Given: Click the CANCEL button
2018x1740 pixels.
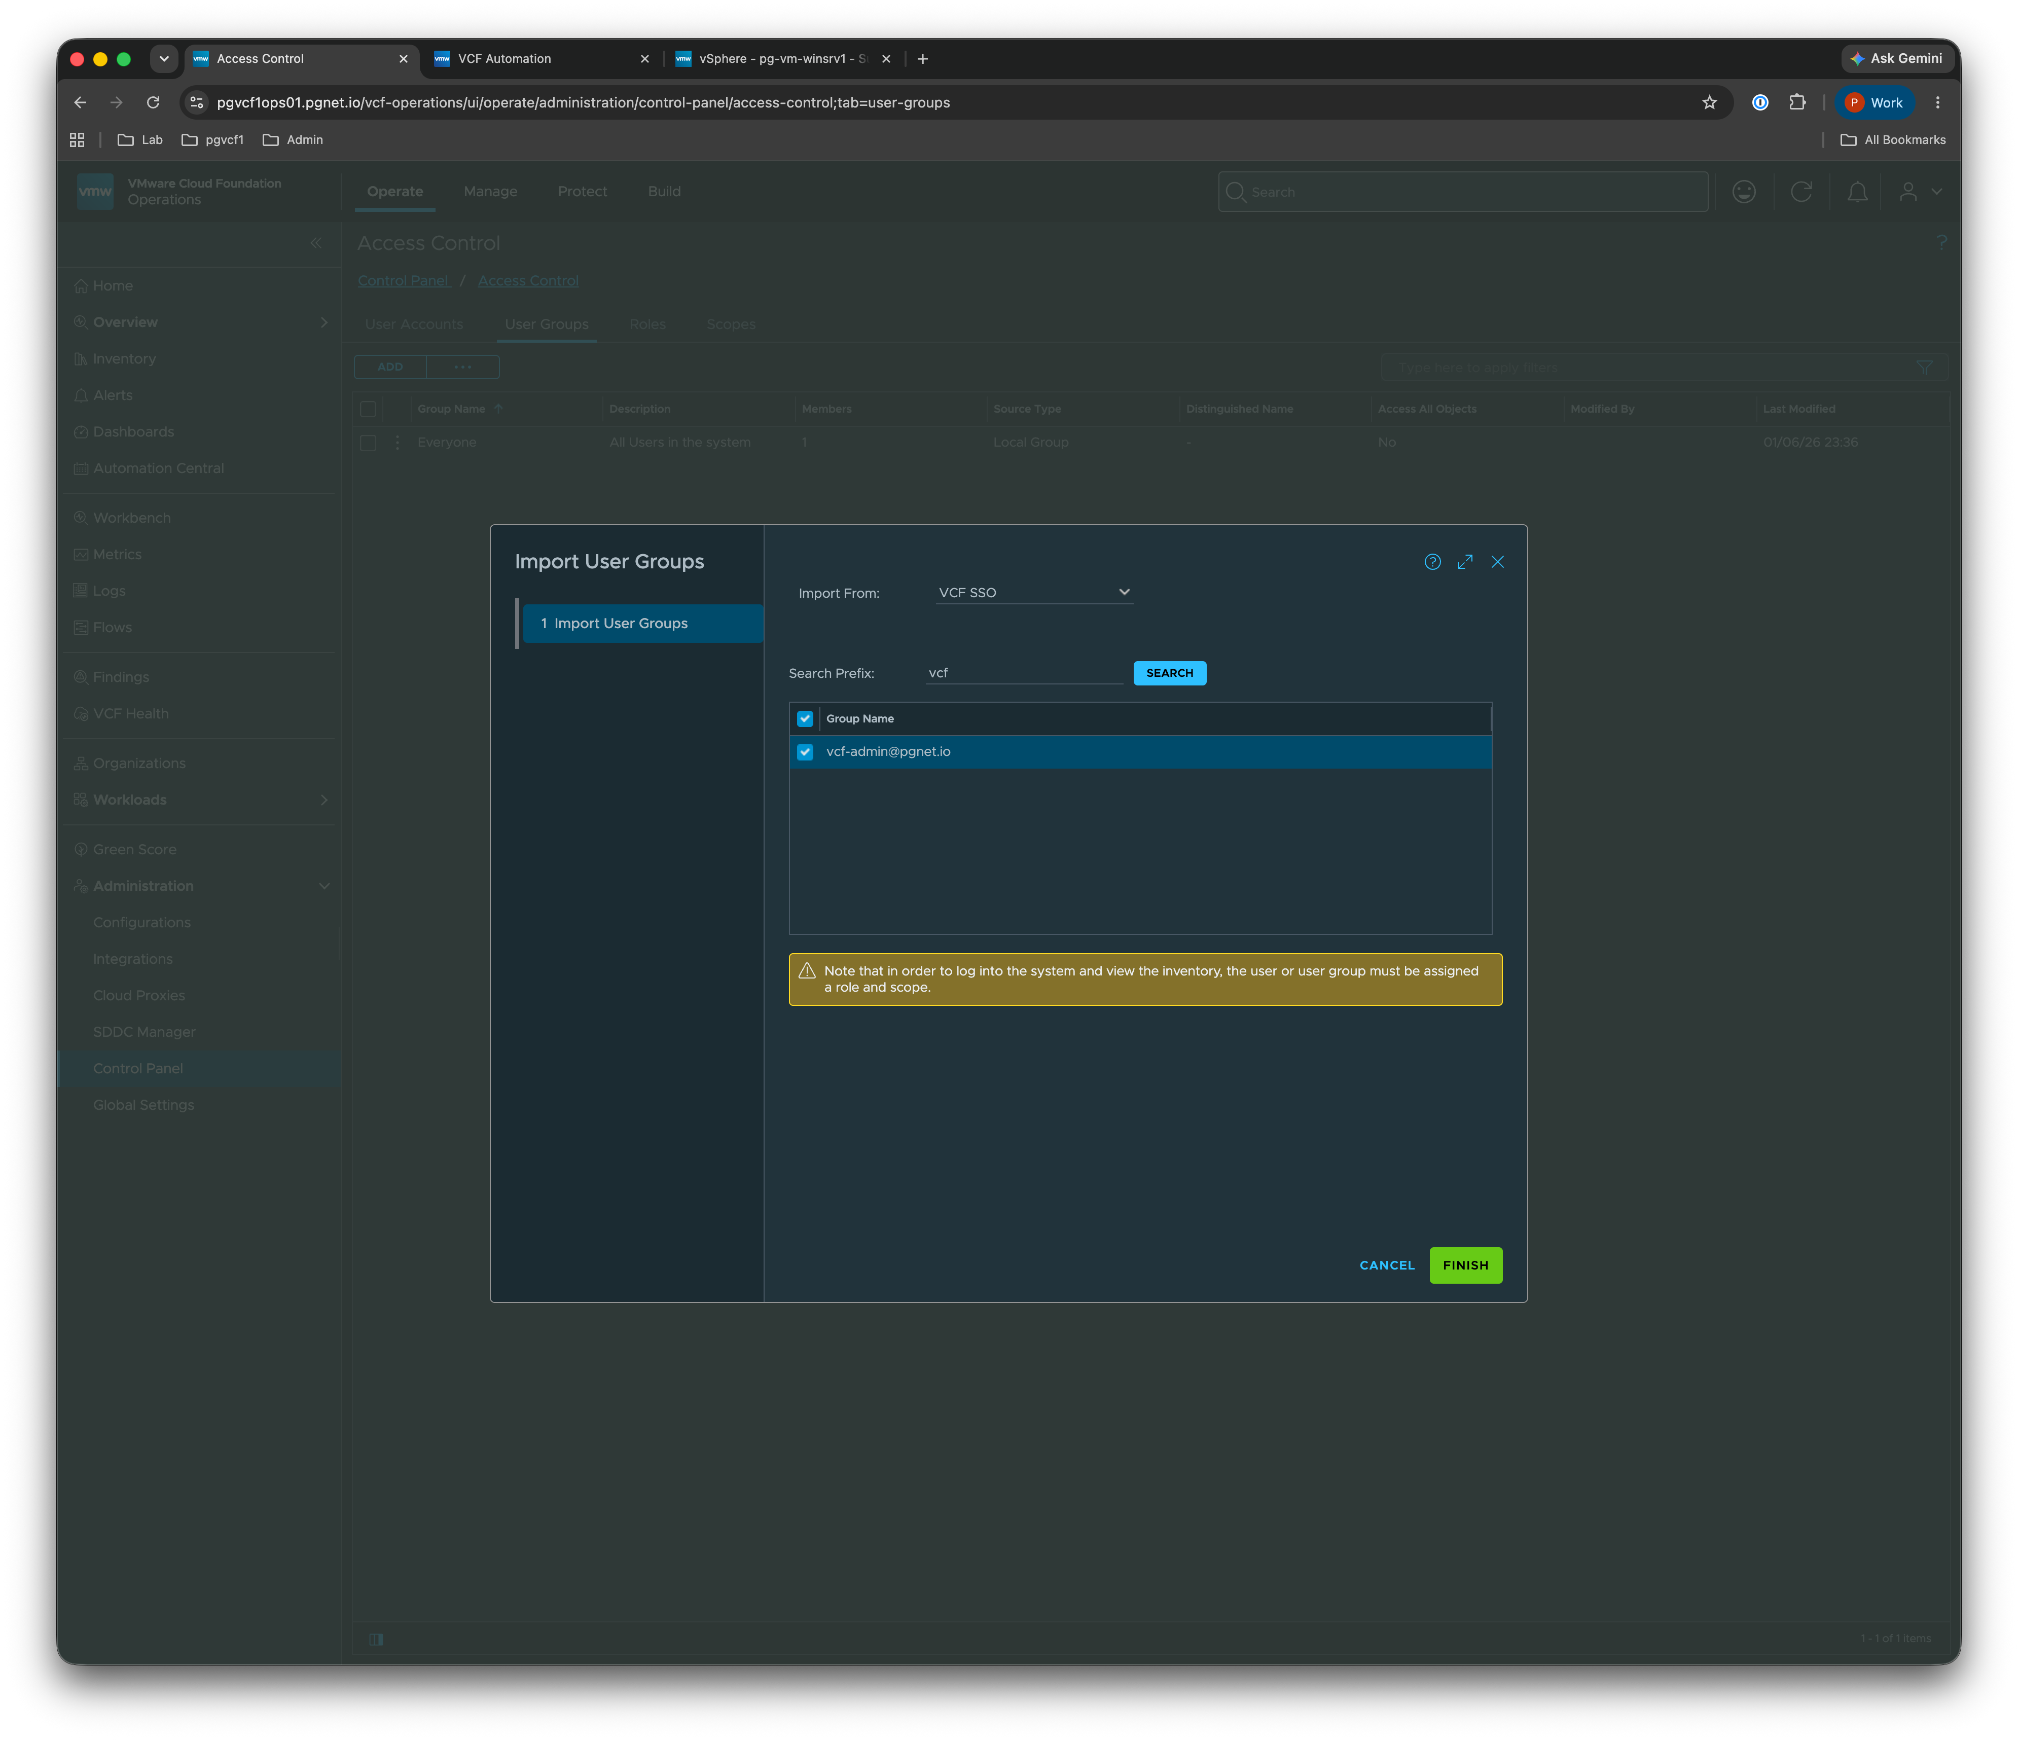Looking at the screenshot, I should 1387,1266.
